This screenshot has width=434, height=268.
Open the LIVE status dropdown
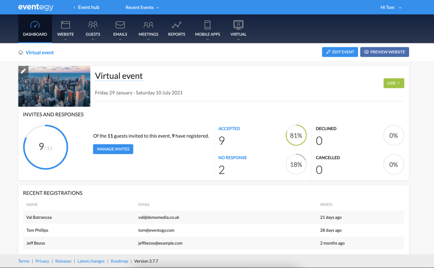pos(393,83)
